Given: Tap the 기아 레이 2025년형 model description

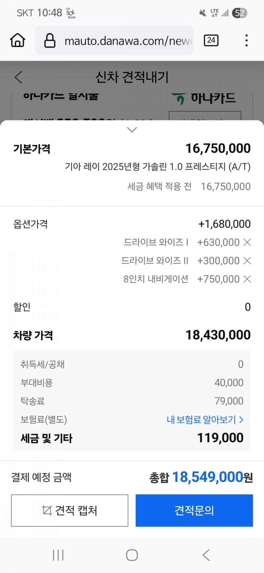Looking at the screenshot, I should [x=158, y=167].
